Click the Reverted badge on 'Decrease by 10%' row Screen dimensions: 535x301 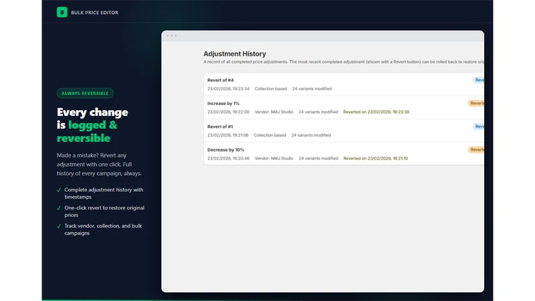pyautogui.click(x=476, y=149)
